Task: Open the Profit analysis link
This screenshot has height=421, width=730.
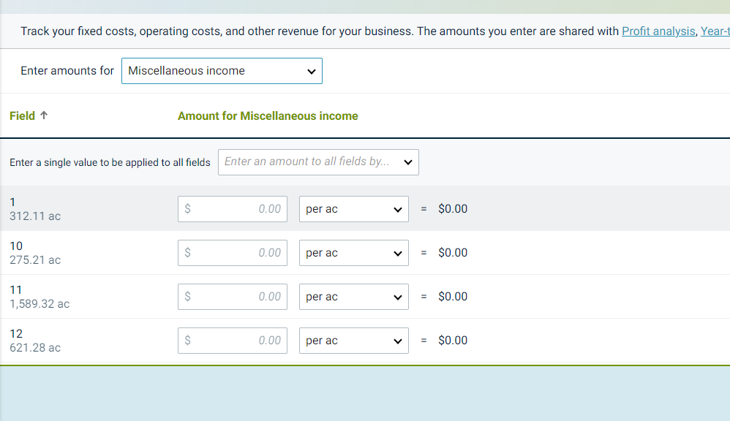Action: tap(658, 31)
